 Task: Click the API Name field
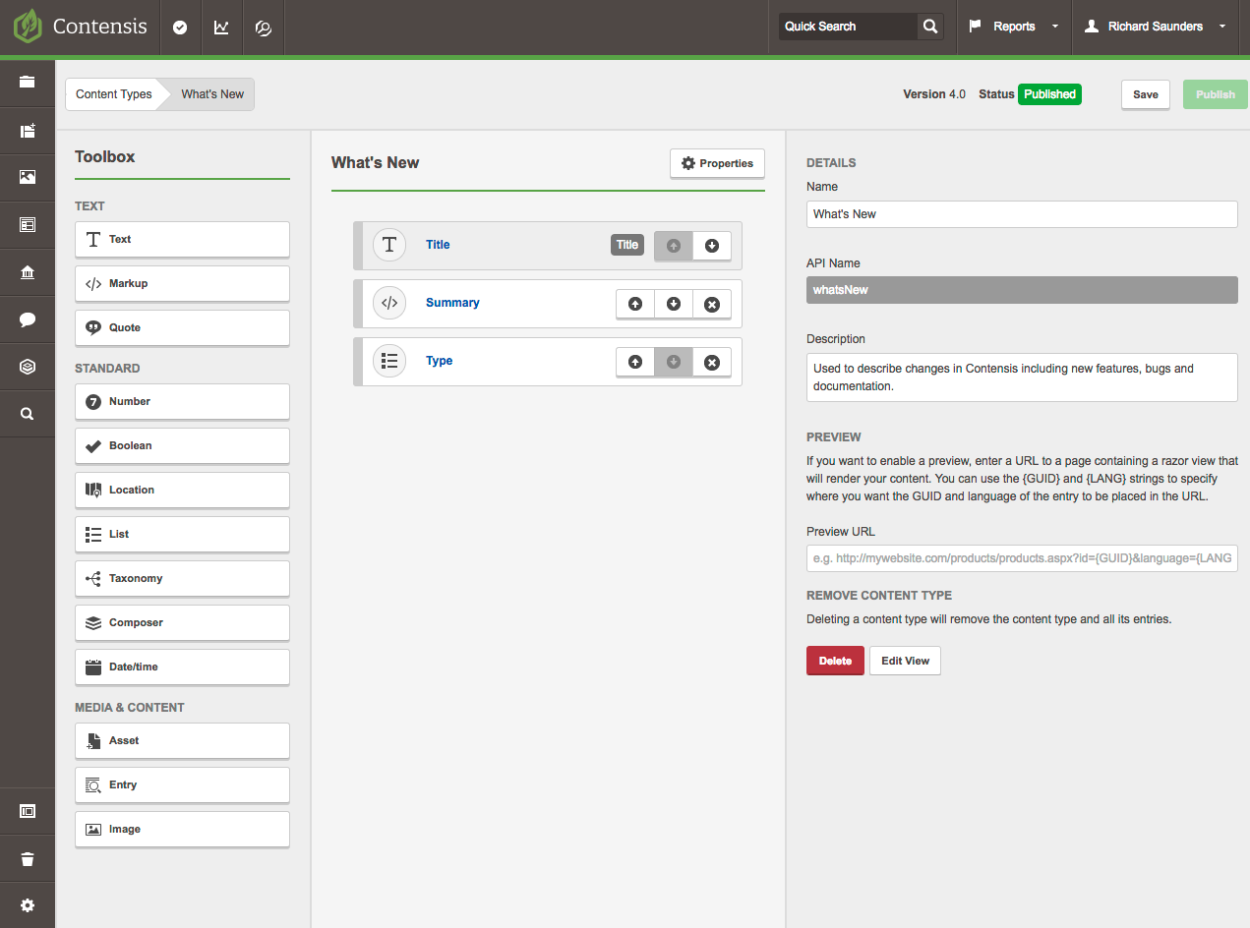pyautogui.click(x=1022, y=290)
